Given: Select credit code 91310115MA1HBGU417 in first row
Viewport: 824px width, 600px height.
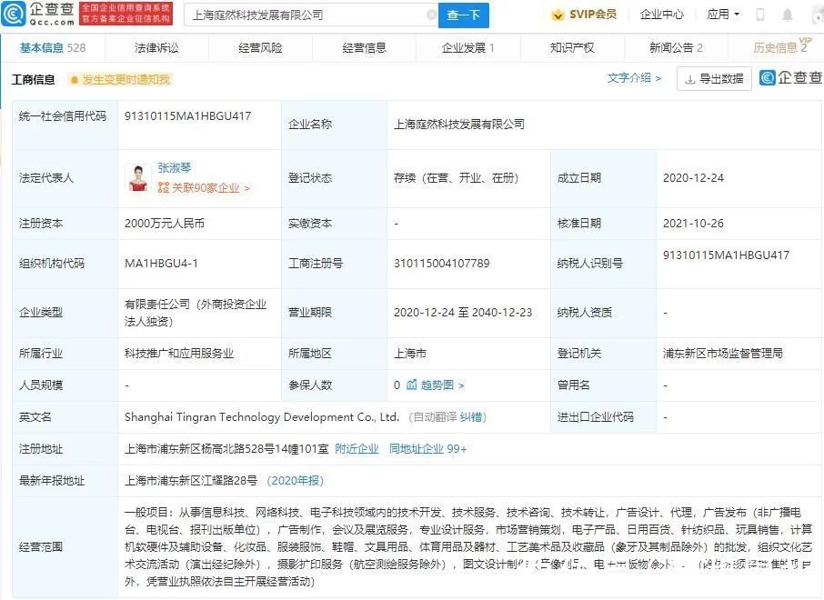Looking at the screenshot, I should (x=187, y=116).
